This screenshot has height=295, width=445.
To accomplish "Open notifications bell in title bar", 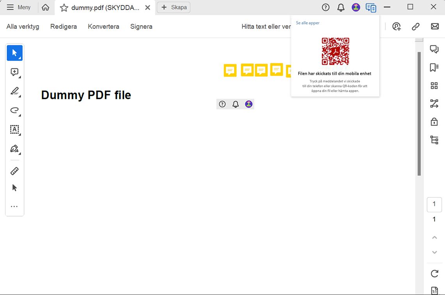I will [341, 7].
